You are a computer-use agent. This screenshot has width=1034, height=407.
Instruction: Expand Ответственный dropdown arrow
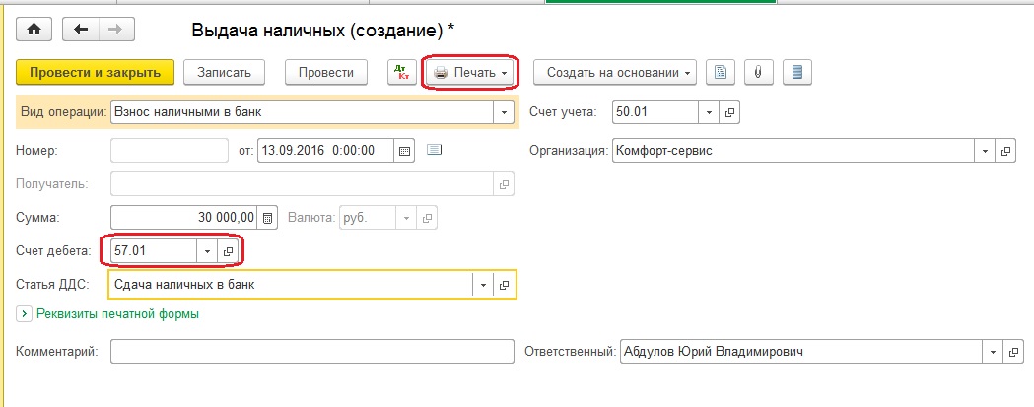(994, 352)
